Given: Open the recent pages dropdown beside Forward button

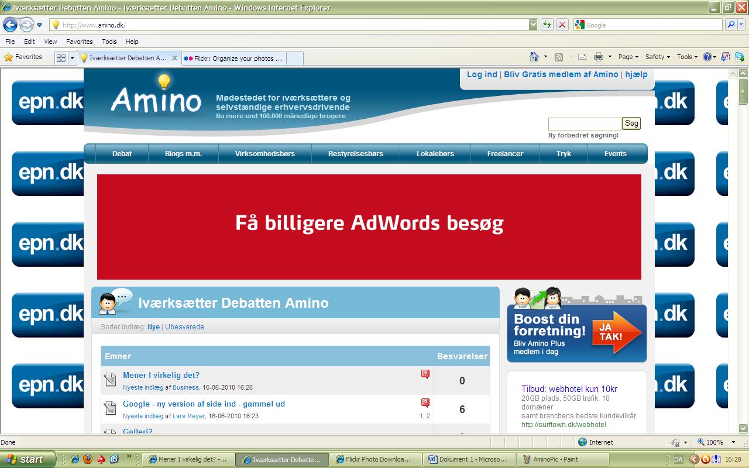Looking at the screenshot, I should tap(40, 25).
